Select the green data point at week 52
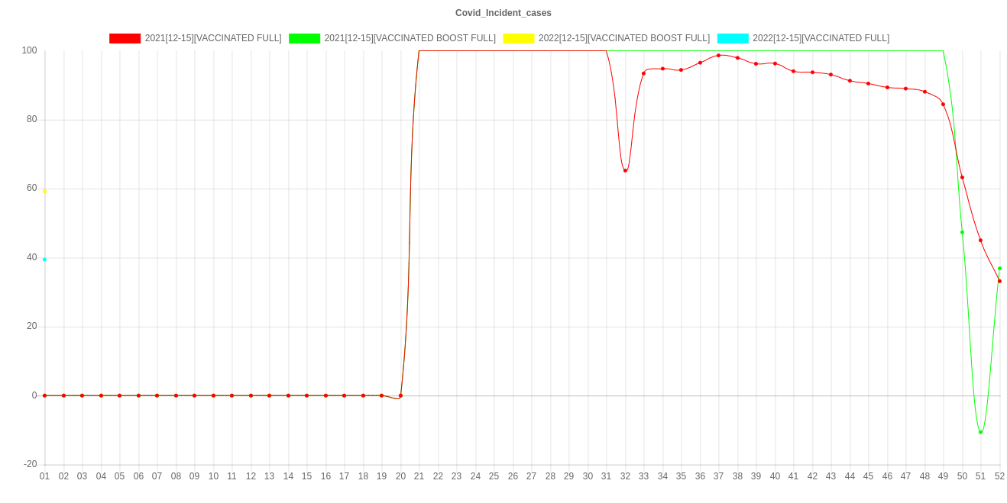This screenshot has height=503, width=1007. 999,269
